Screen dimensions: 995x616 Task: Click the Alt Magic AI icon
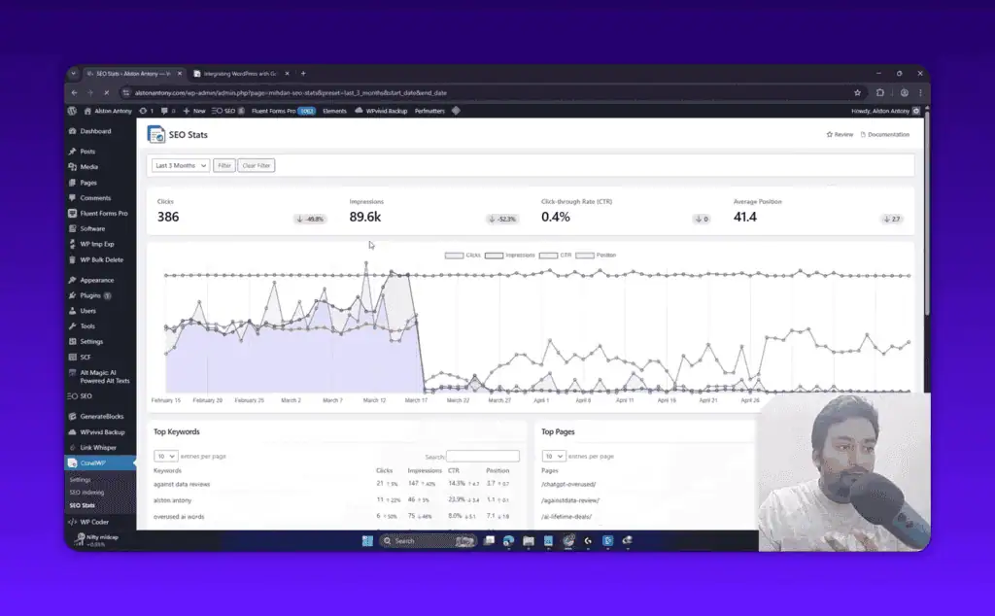click(72, 373)
